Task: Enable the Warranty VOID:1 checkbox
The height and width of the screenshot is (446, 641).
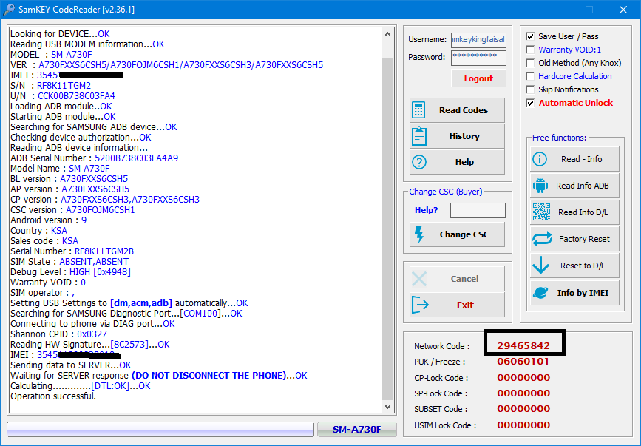Action: (530, 50)
